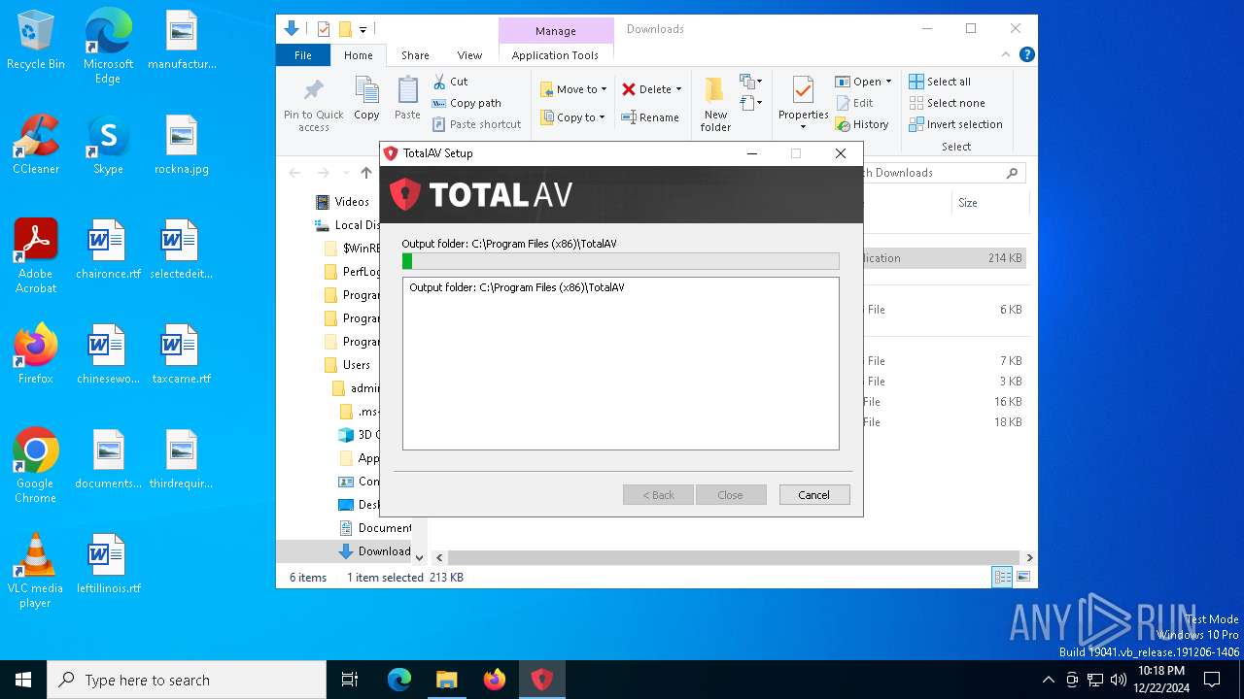Click Select none in the ribbon
Screen dimensions: 1244x699
click(x=948, y=103)
